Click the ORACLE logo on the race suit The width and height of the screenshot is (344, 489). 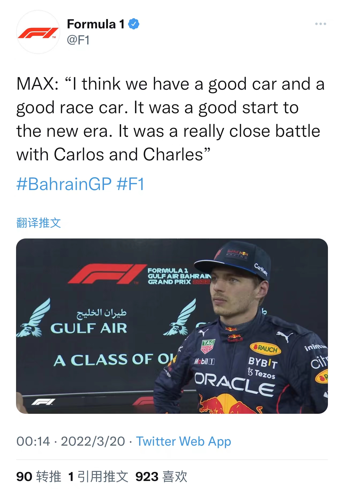point(234,383)
